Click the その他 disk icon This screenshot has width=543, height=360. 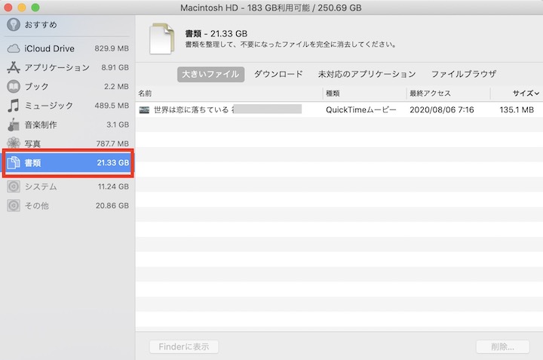pyautogui.click(x=14, y=205)
